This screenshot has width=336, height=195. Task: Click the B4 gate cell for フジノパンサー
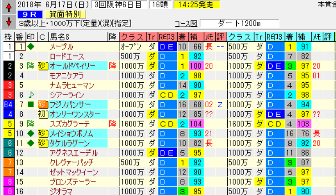pyautogui.click(x=8, y=105)
